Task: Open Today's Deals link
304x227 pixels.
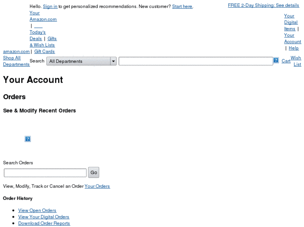Action: (38, 35)
